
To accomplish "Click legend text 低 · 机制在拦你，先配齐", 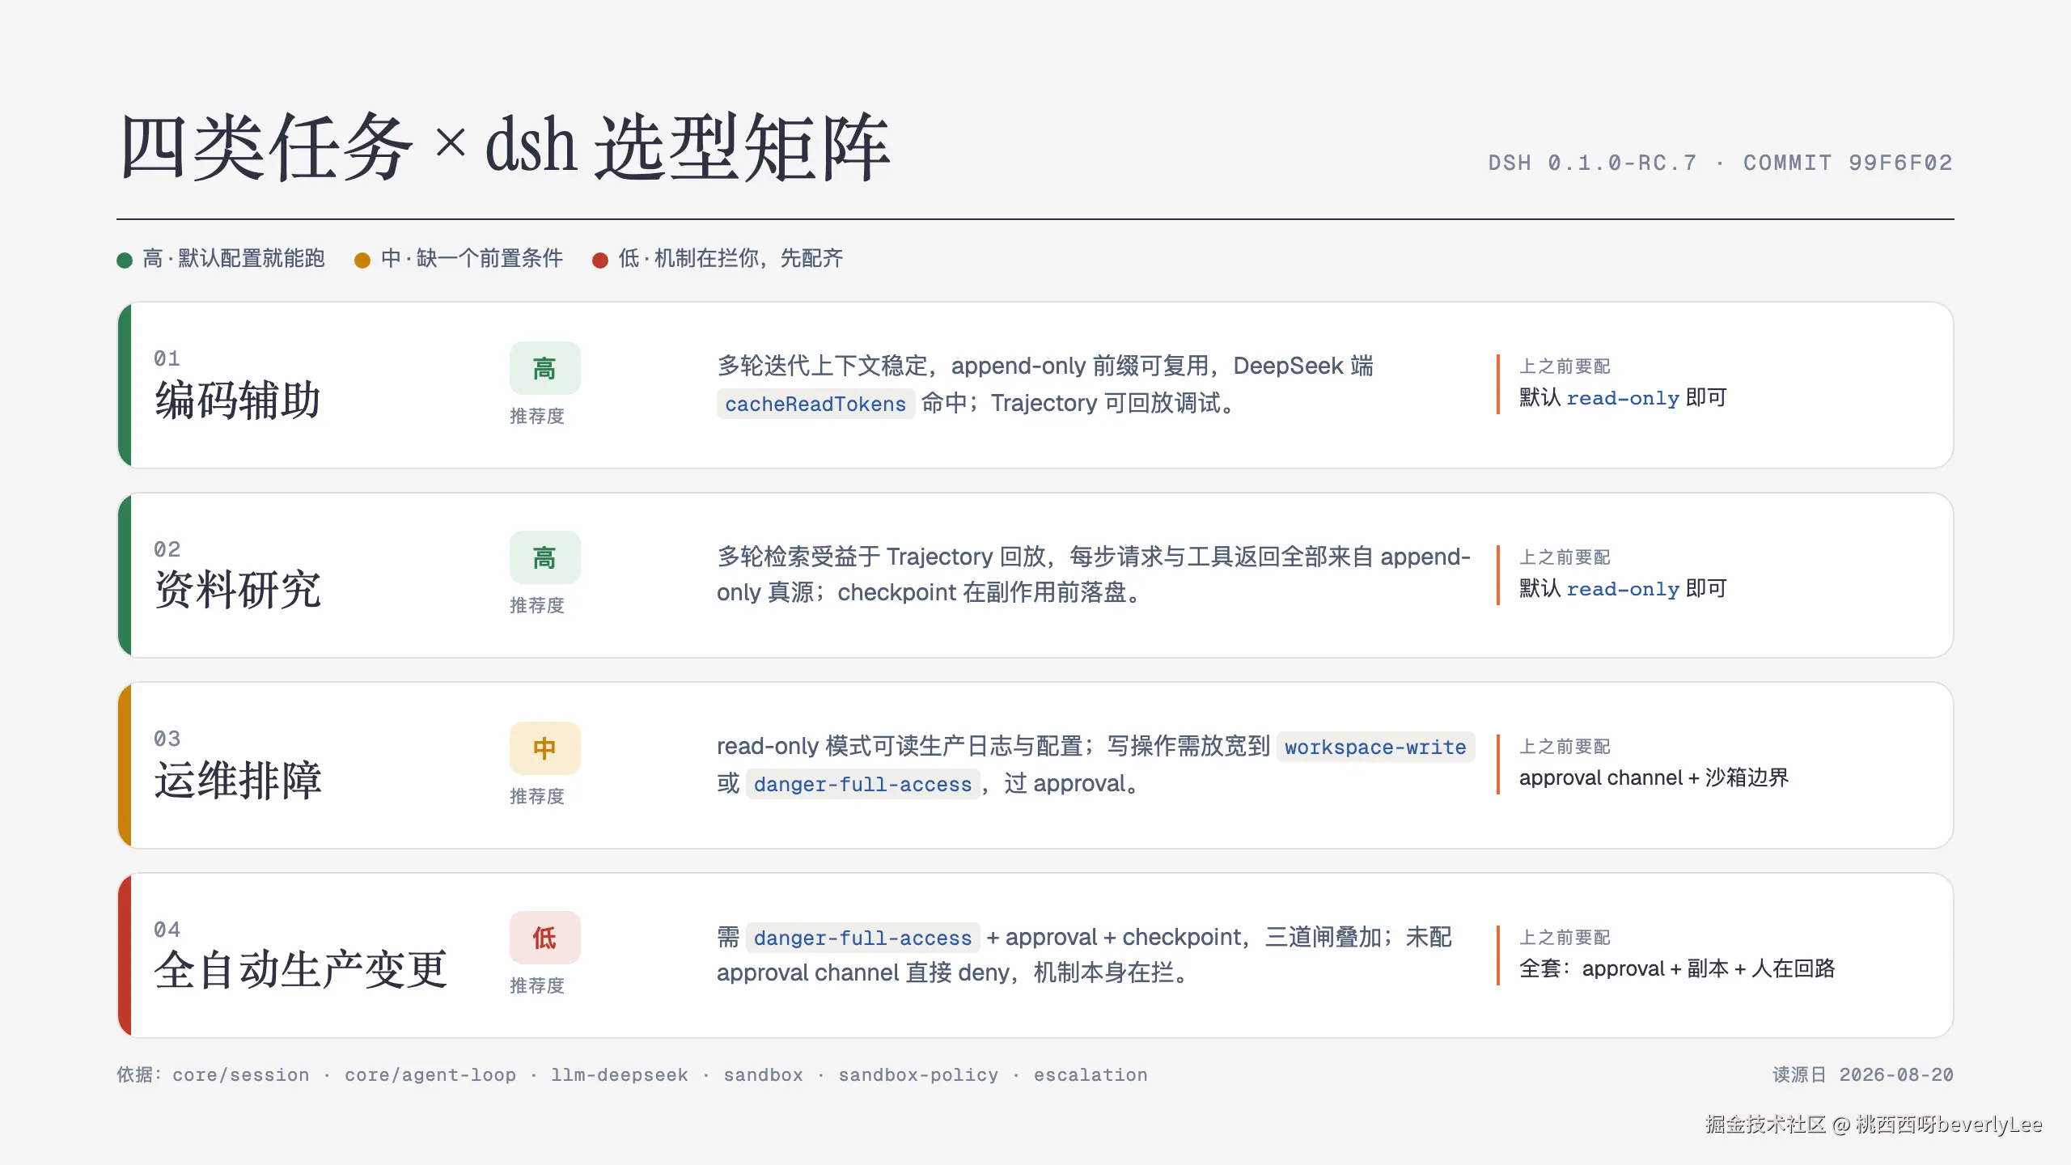I will click(x=731, y=258).
